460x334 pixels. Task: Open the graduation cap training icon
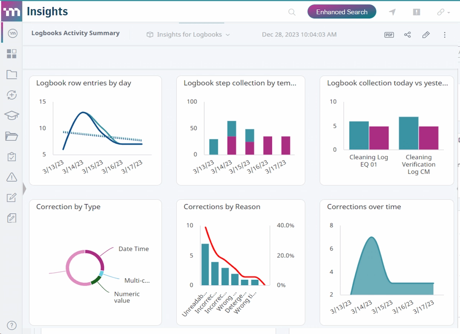[11, 116]
